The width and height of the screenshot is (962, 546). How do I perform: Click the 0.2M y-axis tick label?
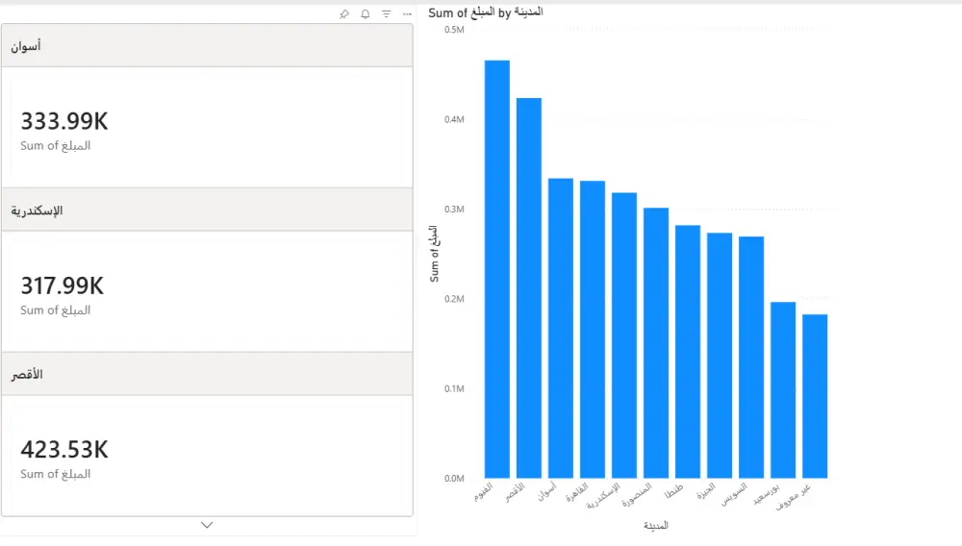pyautogui.click(x=454, y=299)
